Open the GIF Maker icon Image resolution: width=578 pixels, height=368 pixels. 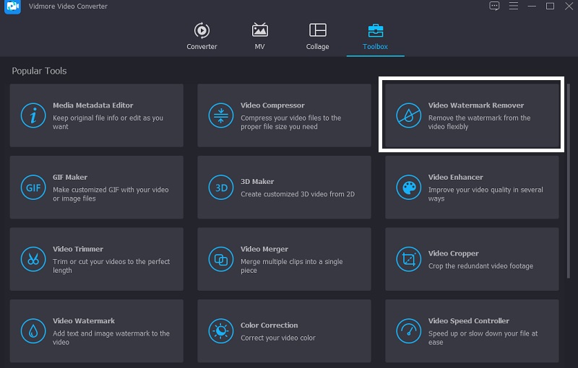tap(33, 188)
